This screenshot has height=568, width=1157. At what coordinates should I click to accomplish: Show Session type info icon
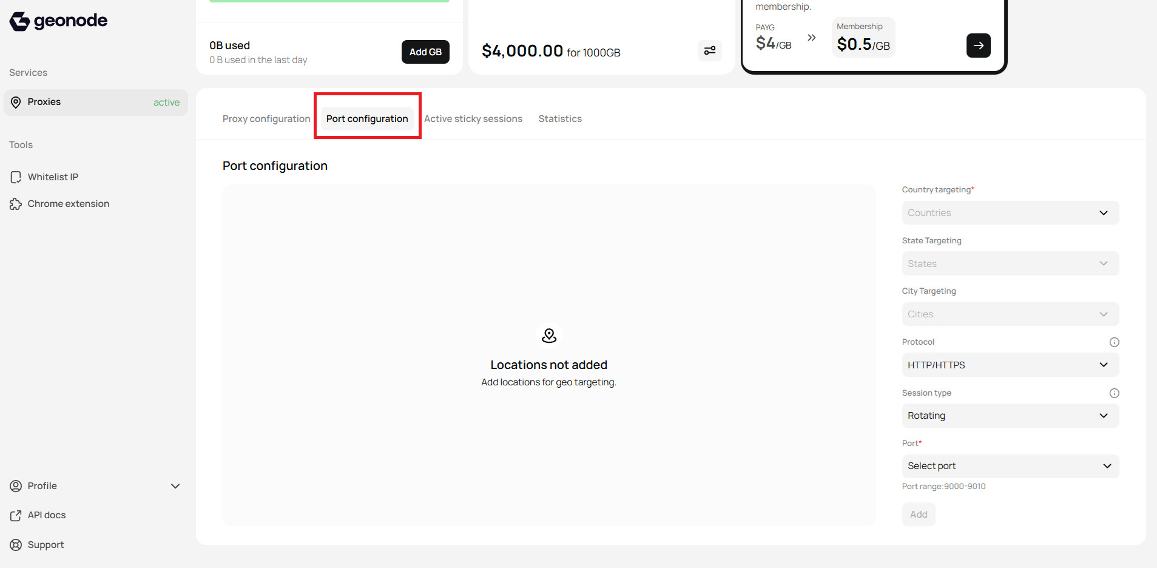(1114, 393)
